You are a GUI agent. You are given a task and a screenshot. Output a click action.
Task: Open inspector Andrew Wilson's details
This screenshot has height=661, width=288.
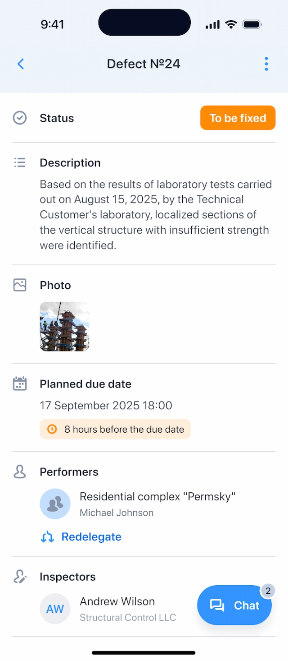click(117, 601)
